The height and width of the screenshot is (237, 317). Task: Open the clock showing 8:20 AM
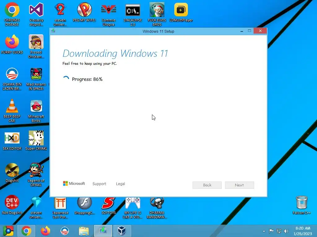click(303, 231)
